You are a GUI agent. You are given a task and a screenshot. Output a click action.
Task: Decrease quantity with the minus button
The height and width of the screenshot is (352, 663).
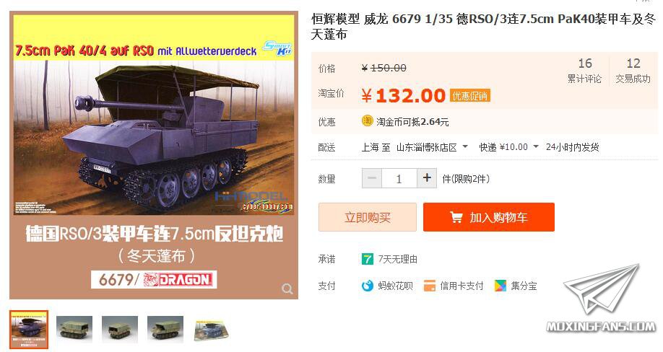pos(372,178)
